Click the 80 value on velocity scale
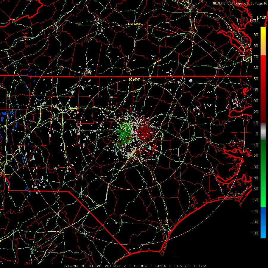 pos(256,46)
